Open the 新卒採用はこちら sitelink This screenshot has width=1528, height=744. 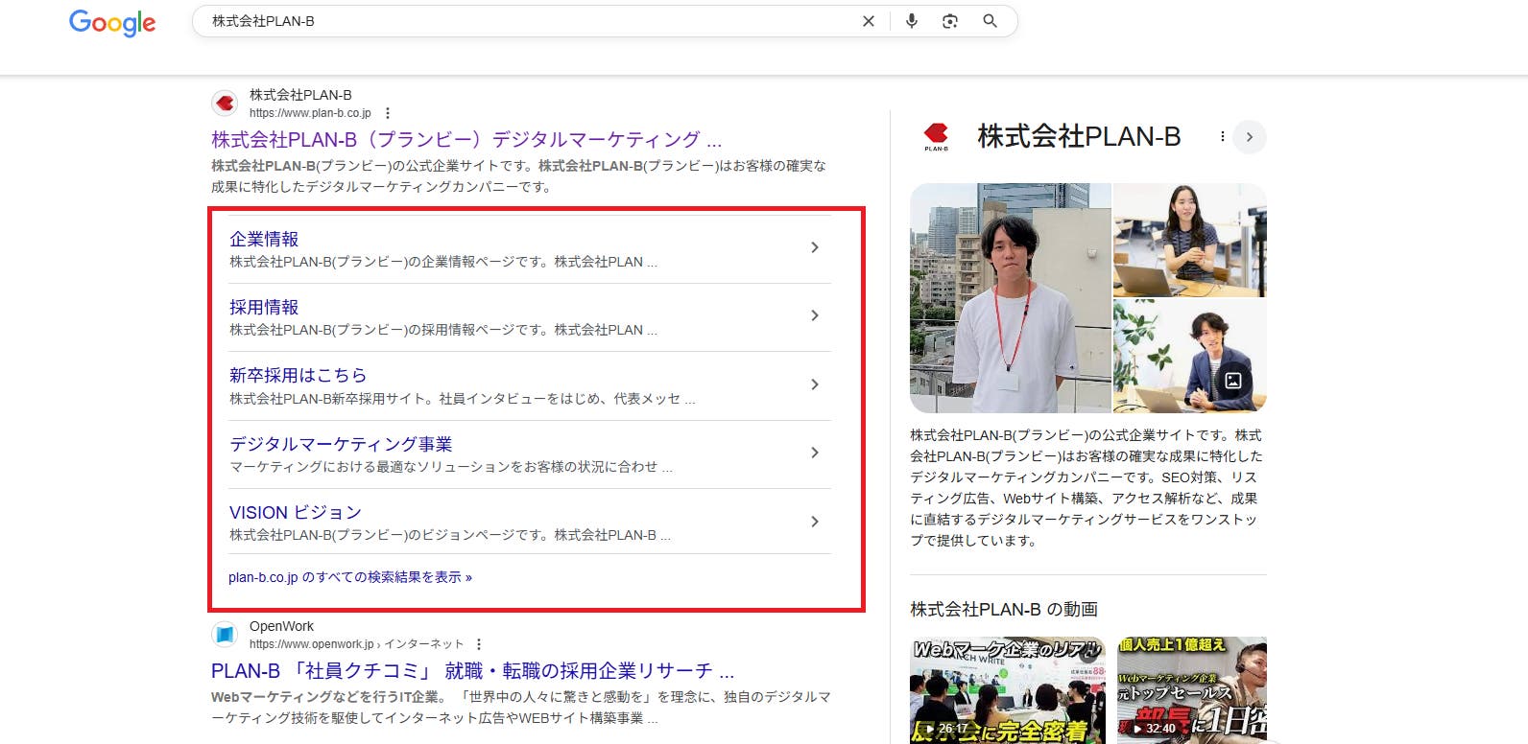point(298,375)
